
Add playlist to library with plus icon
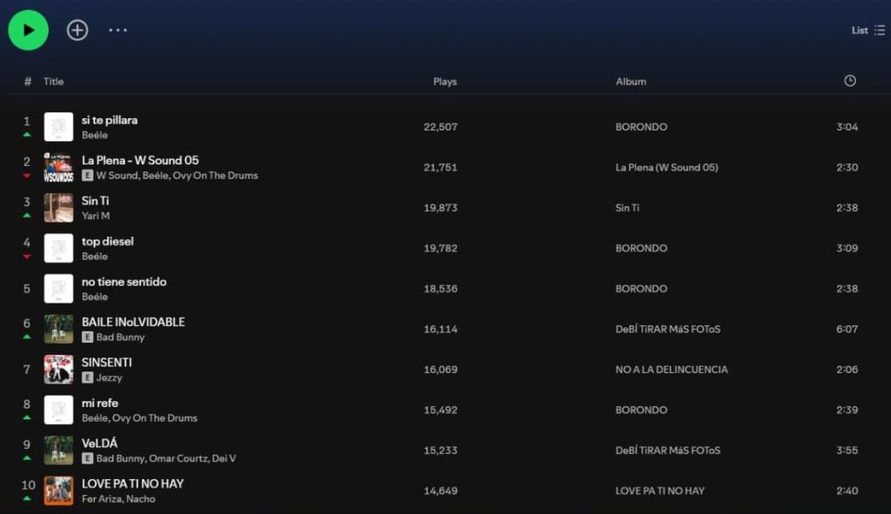(77, 30)
